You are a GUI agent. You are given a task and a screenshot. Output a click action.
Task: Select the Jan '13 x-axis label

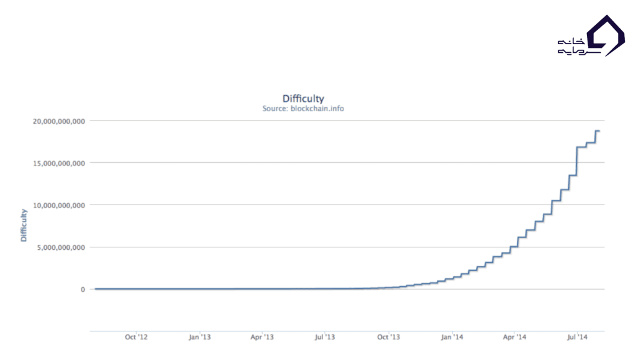click(199, 337)
